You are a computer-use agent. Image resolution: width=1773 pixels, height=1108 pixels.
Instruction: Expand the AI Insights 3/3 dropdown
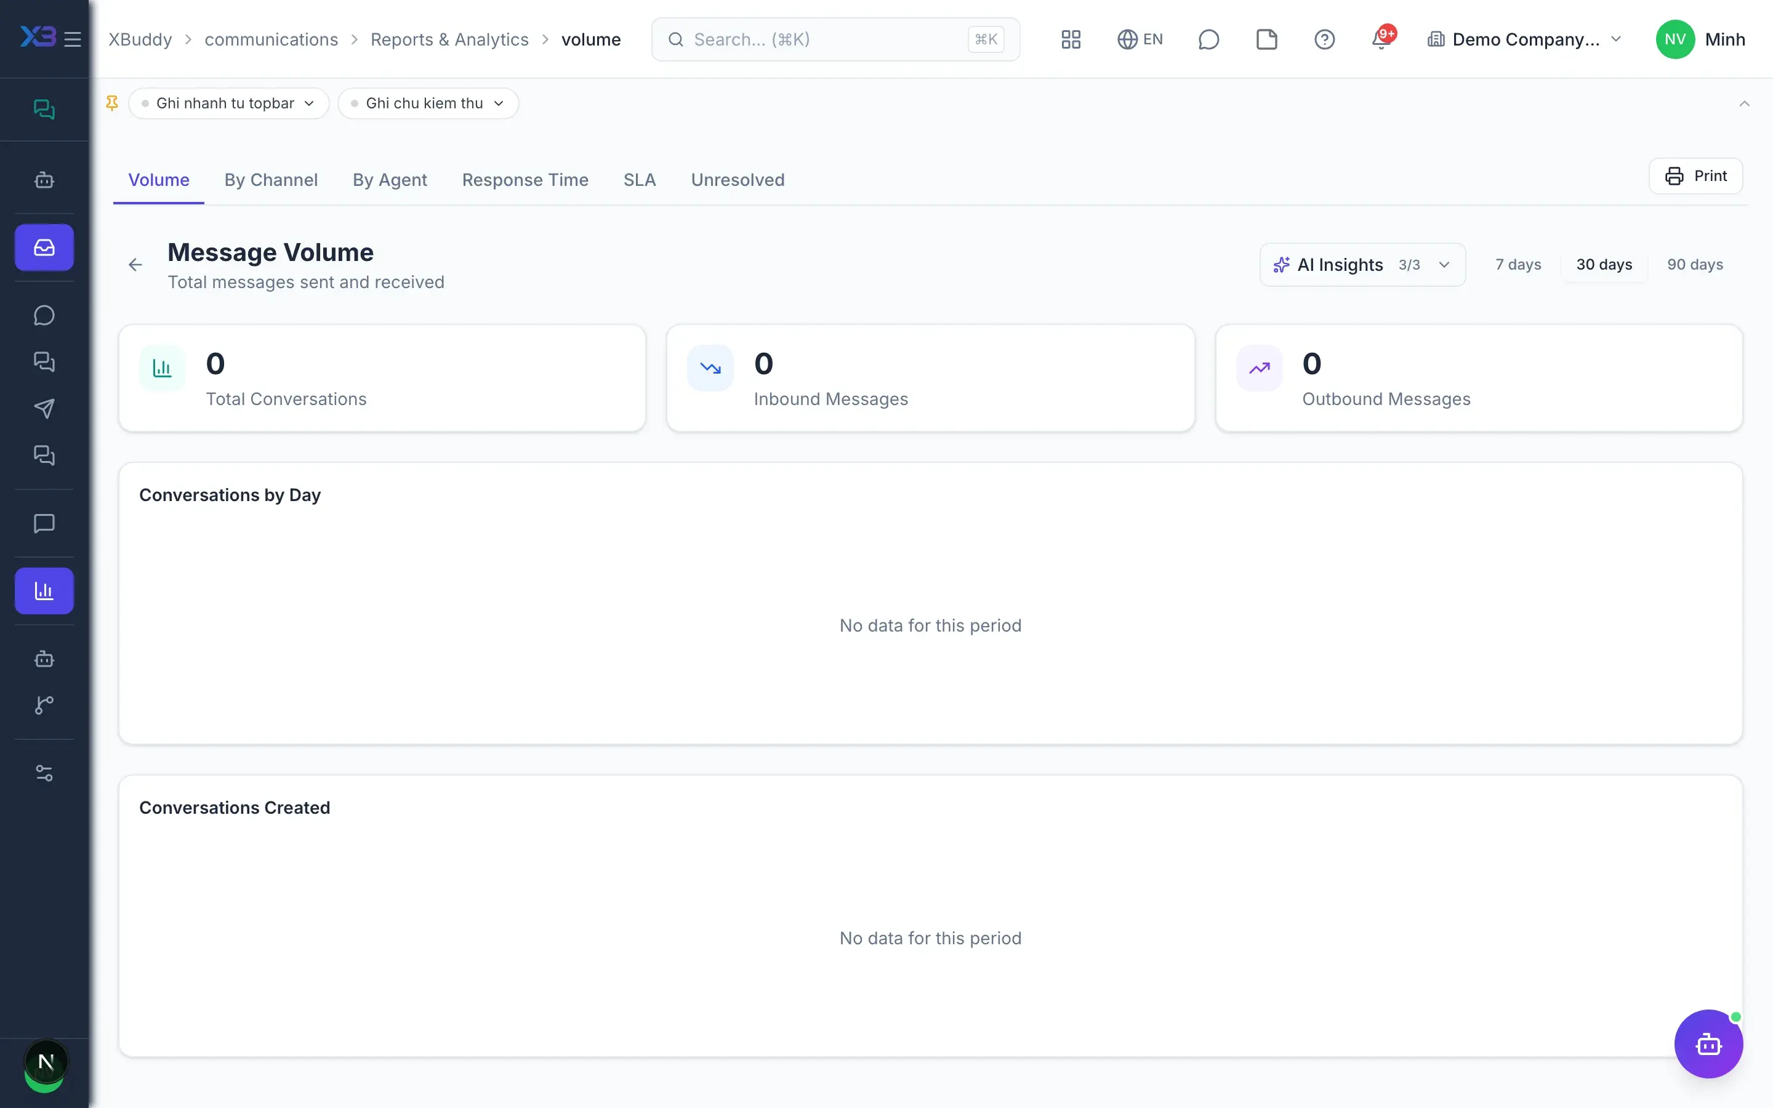pyautogui.click(x=1362, y=265)
